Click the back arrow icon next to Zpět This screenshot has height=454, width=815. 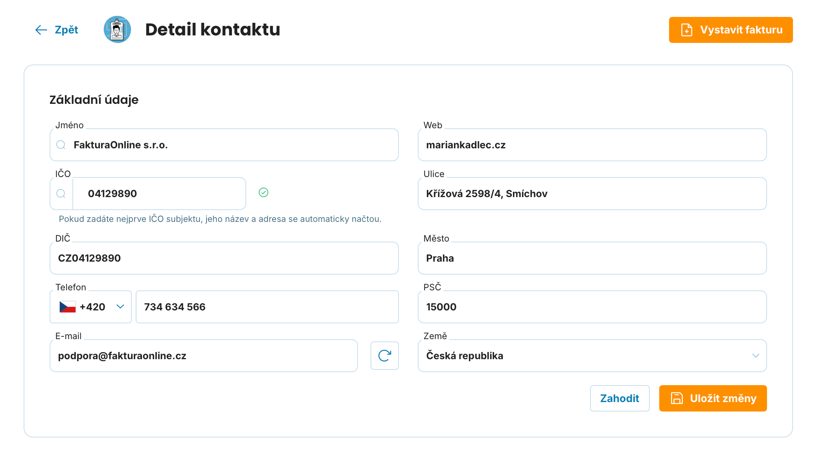coord(41,30)
